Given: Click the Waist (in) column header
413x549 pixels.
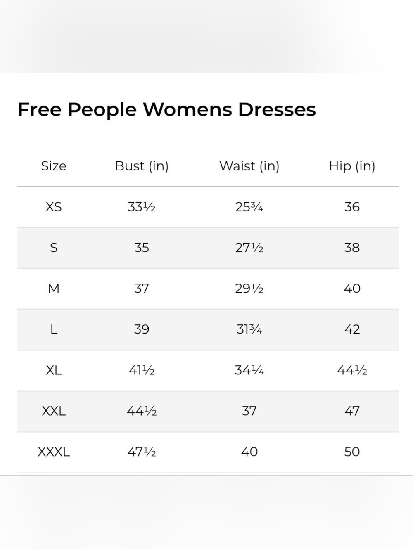Looking at the screenshot, I should [x=249, y=166].
